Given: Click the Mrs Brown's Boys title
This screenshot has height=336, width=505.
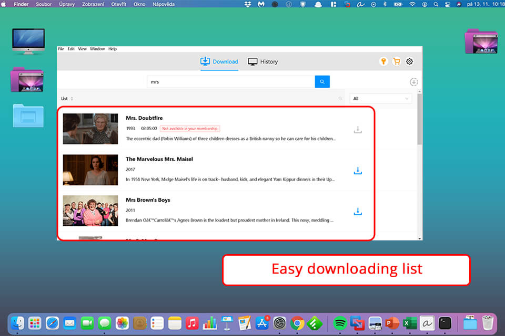Looking at the screenshot, I should coord(148,200).
